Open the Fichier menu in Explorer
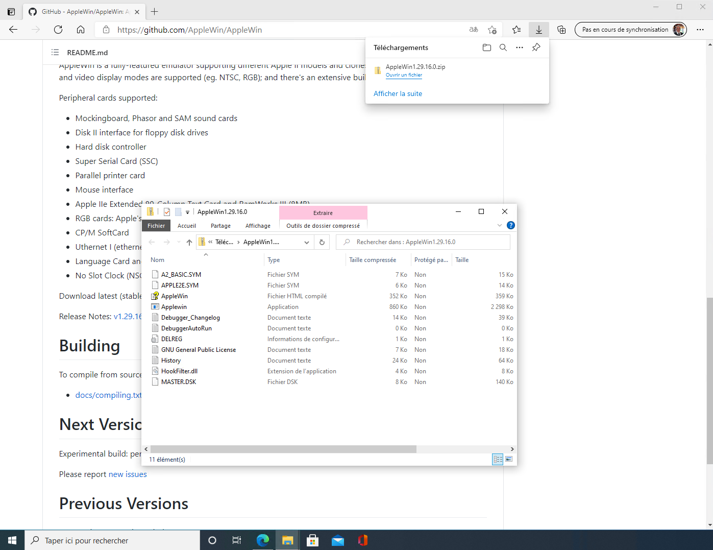This screenshot has width=713, height=550. click(156, 226)
